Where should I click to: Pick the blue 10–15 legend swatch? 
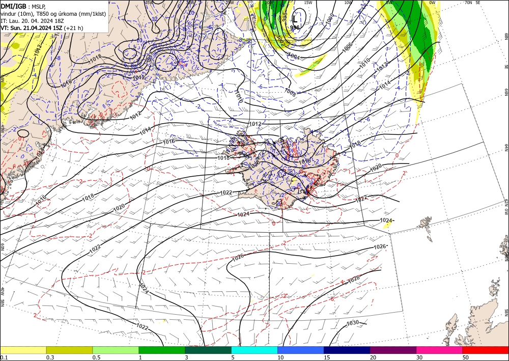click(301, 350)
